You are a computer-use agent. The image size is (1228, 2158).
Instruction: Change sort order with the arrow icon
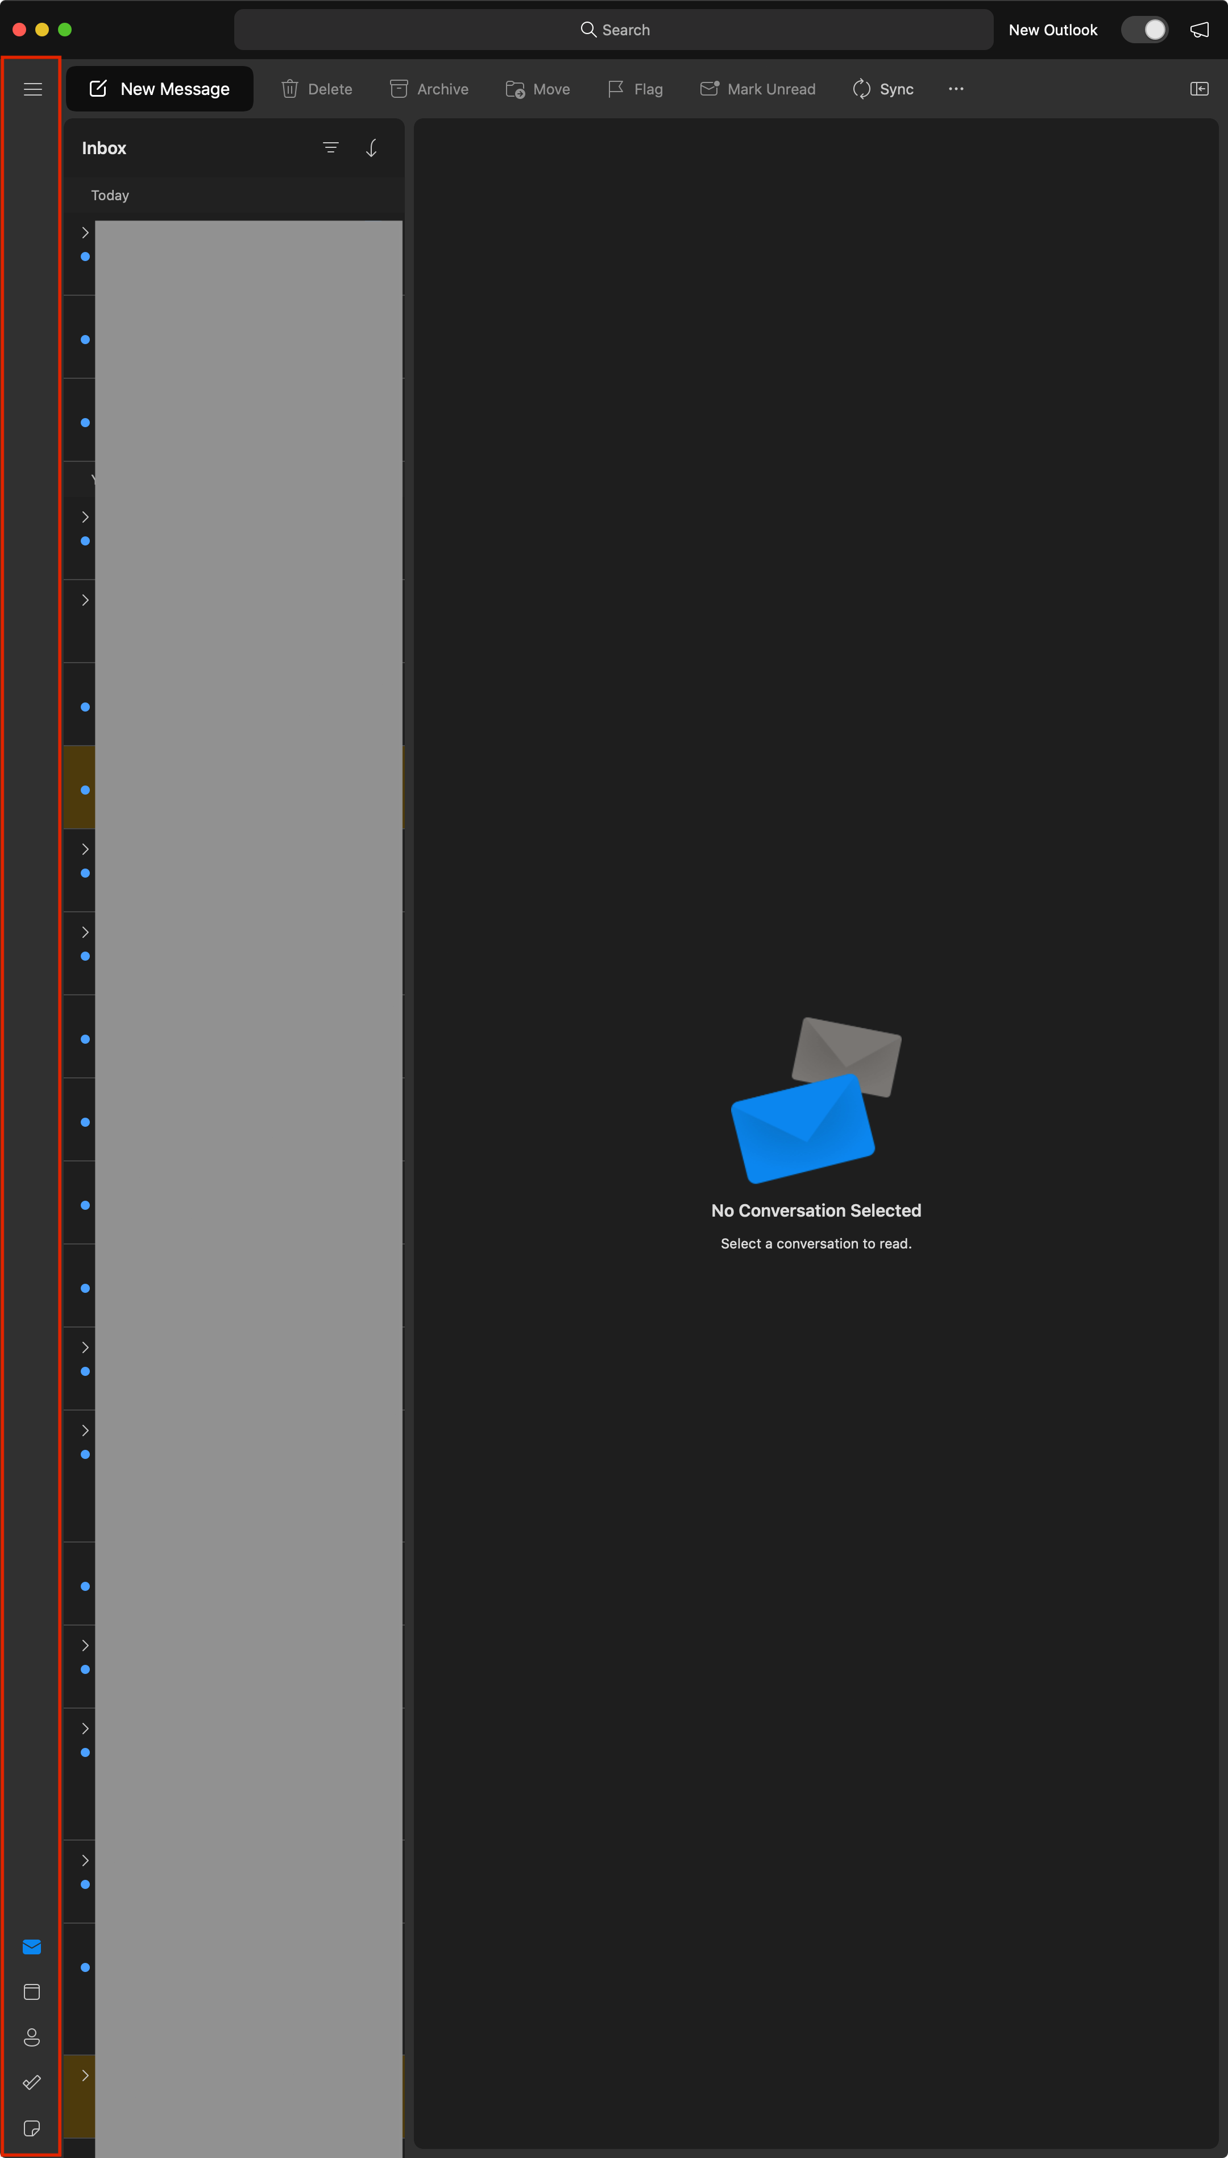pos(371,148)
